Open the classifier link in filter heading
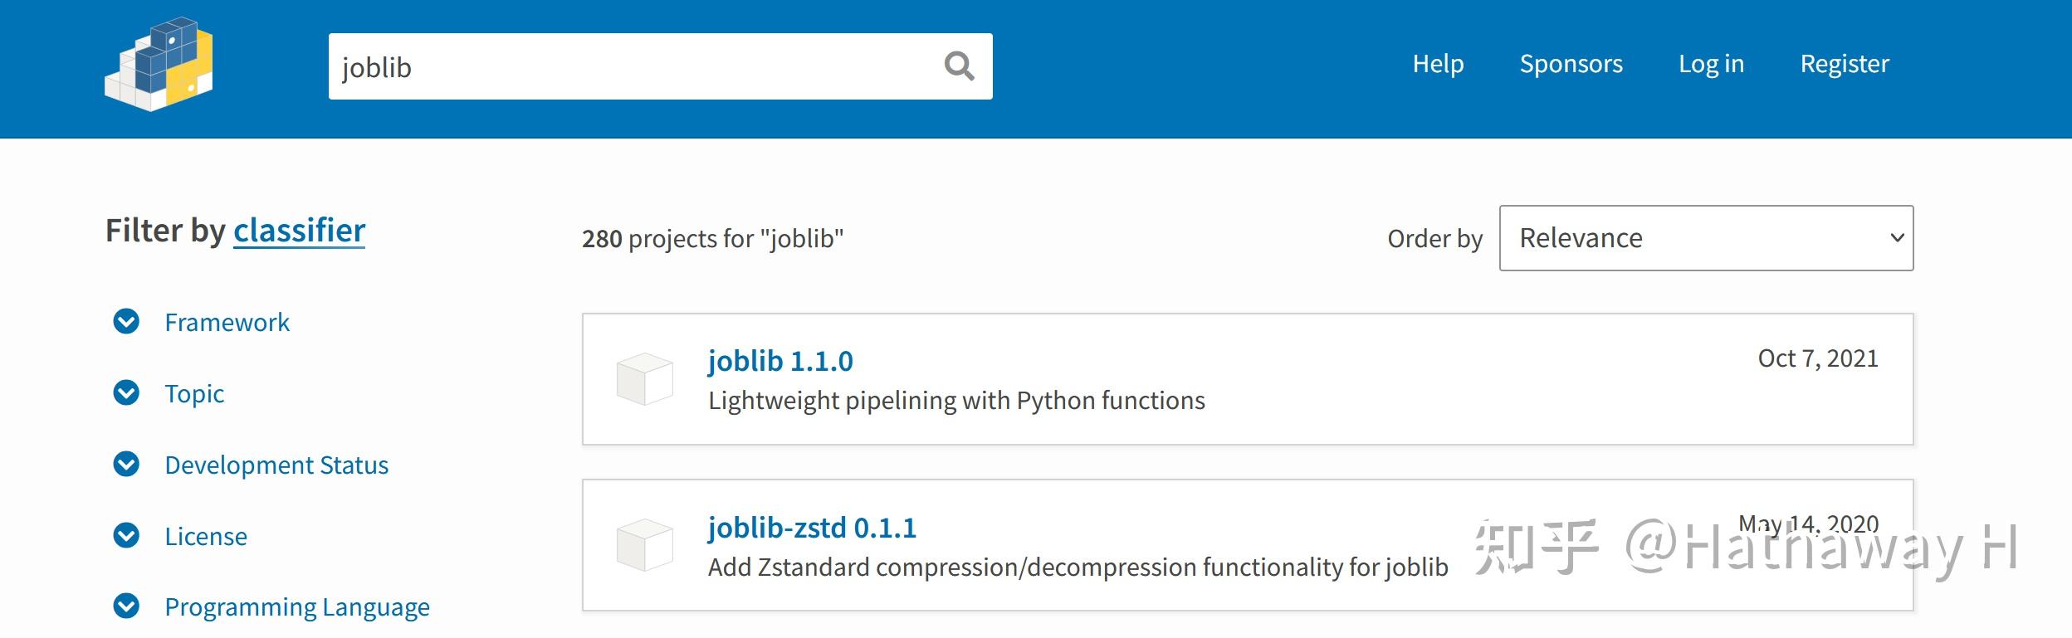2072x638 pixels. (x=299, y=231)
